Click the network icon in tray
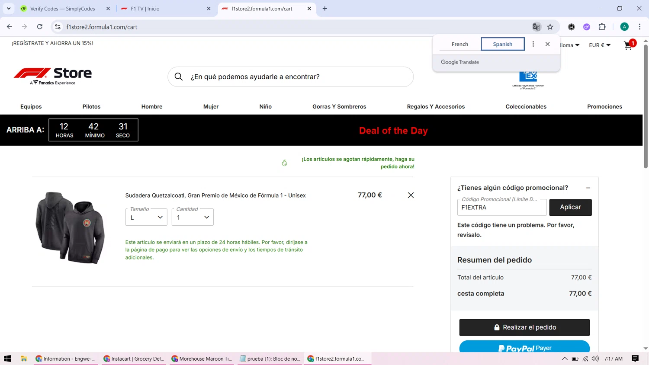The height and width of the screenshot is (365, 649). tap(585, 359)
